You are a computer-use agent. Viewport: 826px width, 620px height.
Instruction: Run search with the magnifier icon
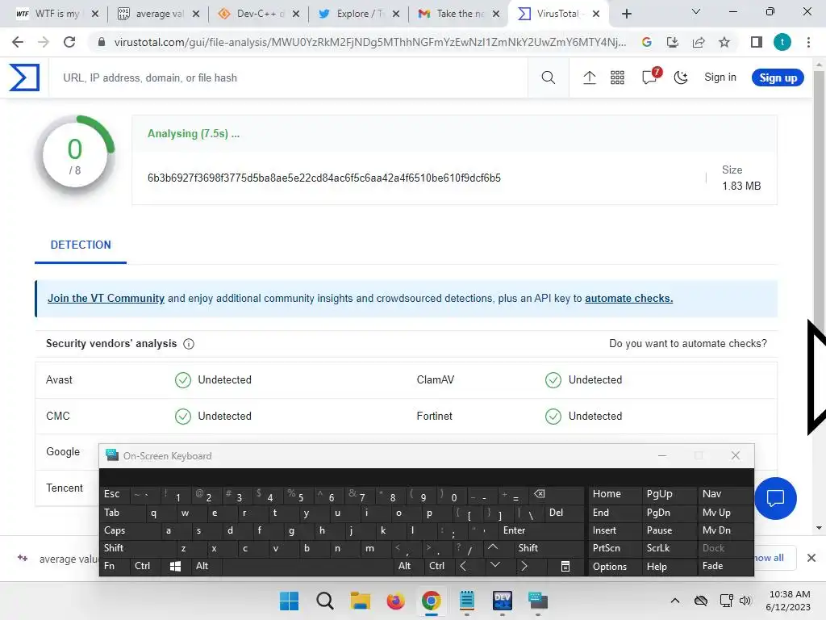[x=548, y=77]
